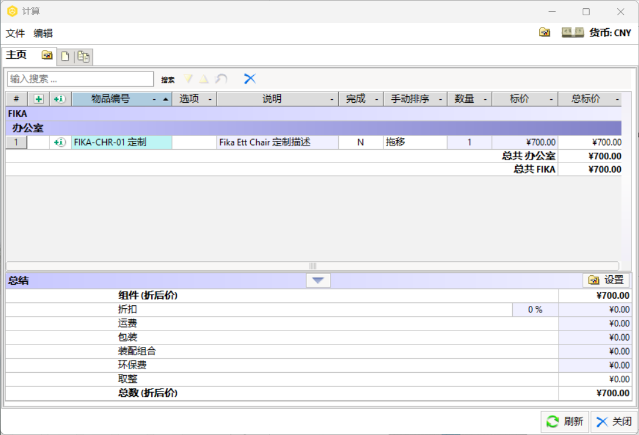Click the quantity cell showing 1
Image resolution: width=639 pixels, height=435 pixels.
[469, 142]
